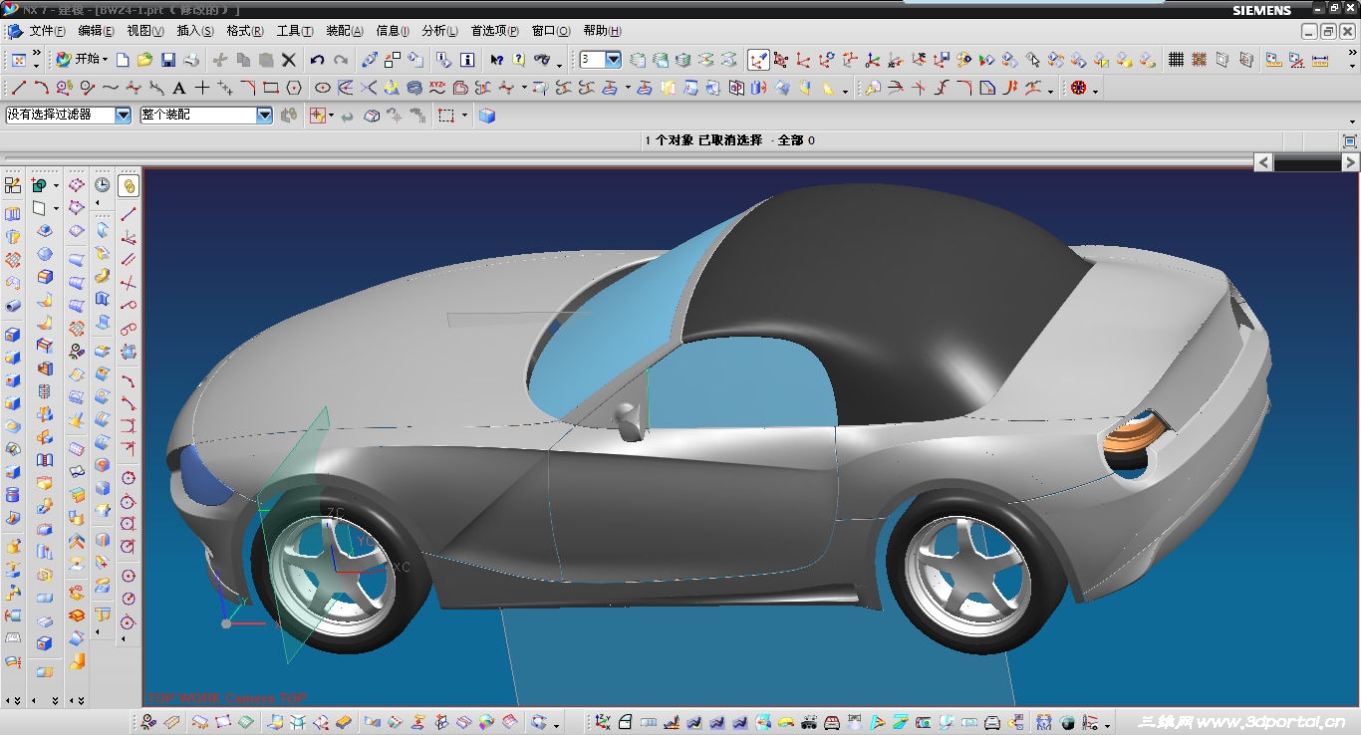Click the red and yellow wheel icon

(x=1078, y=88)
